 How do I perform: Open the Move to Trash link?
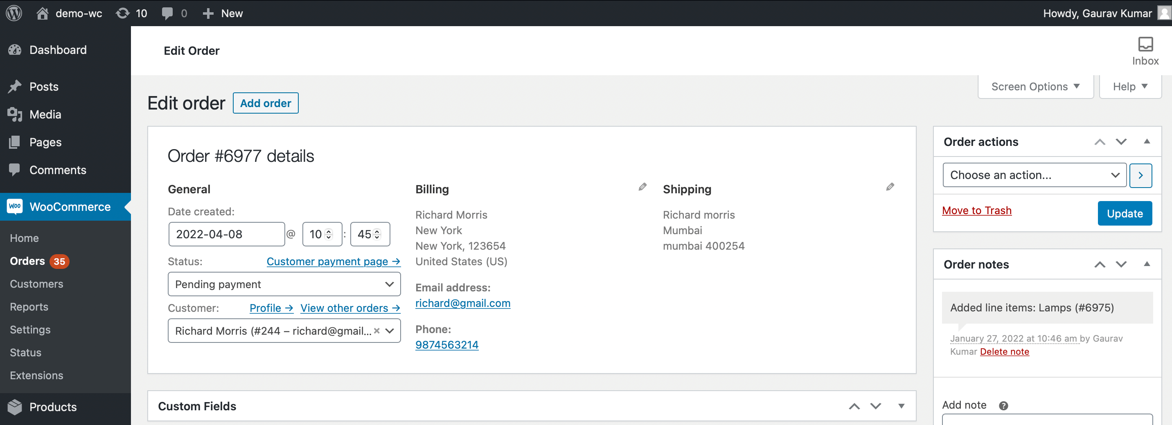point(976,210)
